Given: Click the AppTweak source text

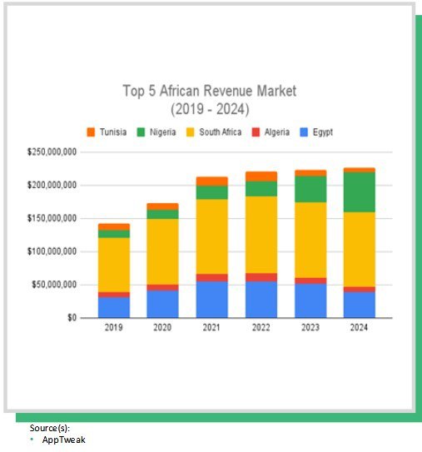Looking at the screenshot, I should click(x=64, y=440).
